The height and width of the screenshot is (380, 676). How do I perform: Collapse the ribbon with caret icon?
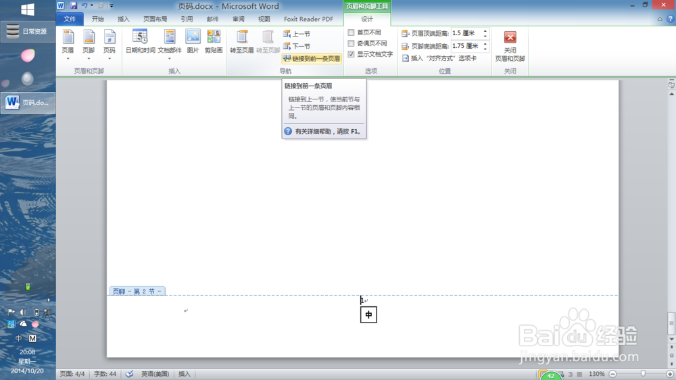point(660,19)
